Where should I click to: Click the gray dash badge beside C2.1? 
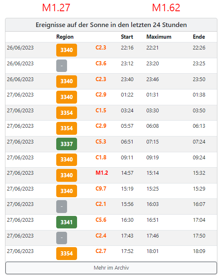(x=62, y=206)
